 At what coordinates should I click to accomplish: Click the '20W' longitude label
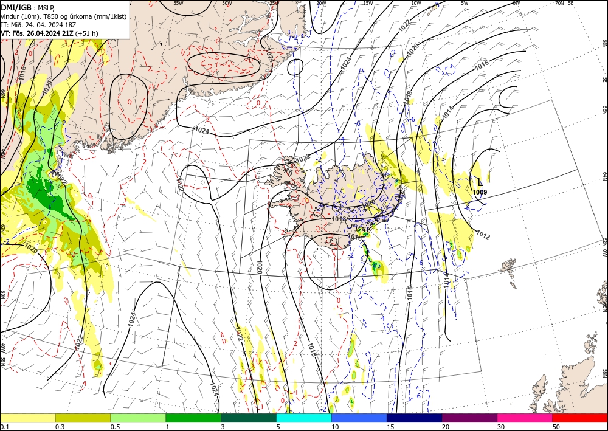coord(321,3)
